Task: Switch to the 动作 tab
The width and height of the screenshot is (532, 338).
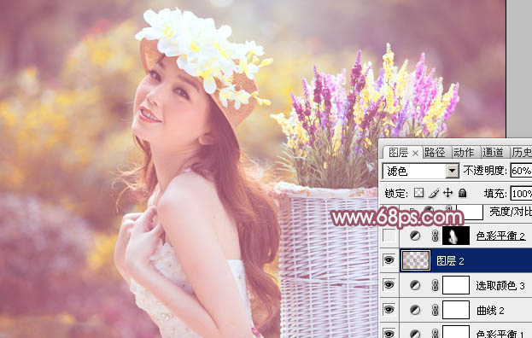Action: click(x=464, y=153)
